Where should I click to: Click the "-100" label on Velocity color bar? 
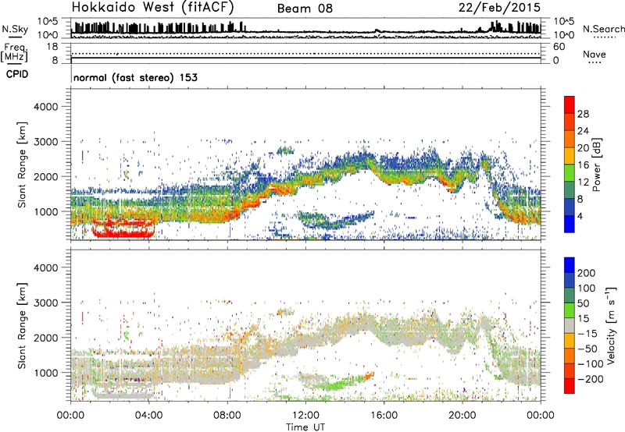pyautogui.click(x=591, y=364)
